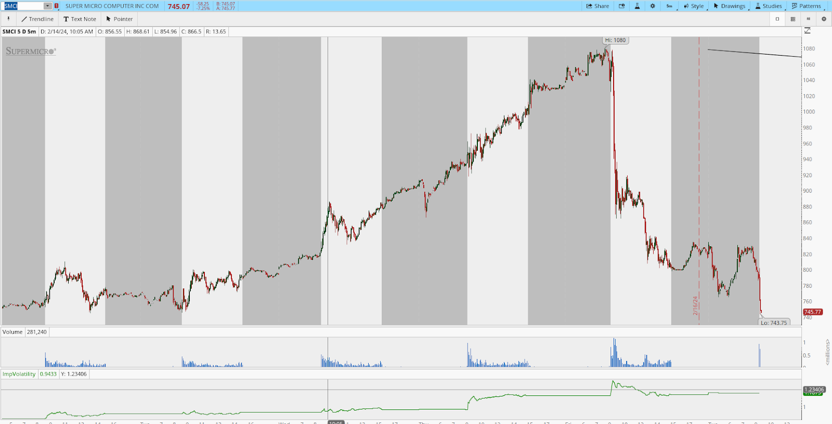Click the close price value C: 866.5
The image size is (832, 424).
click(191, 32)
